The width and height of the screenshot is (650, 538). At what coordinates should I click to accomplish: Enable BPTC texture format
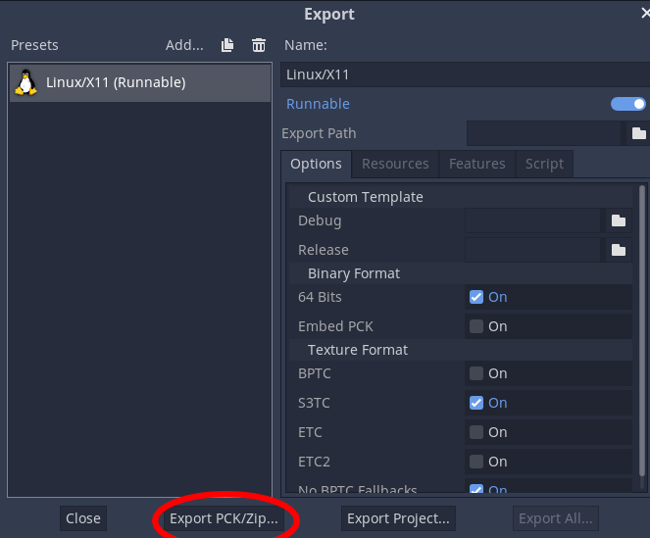point(476,373)
